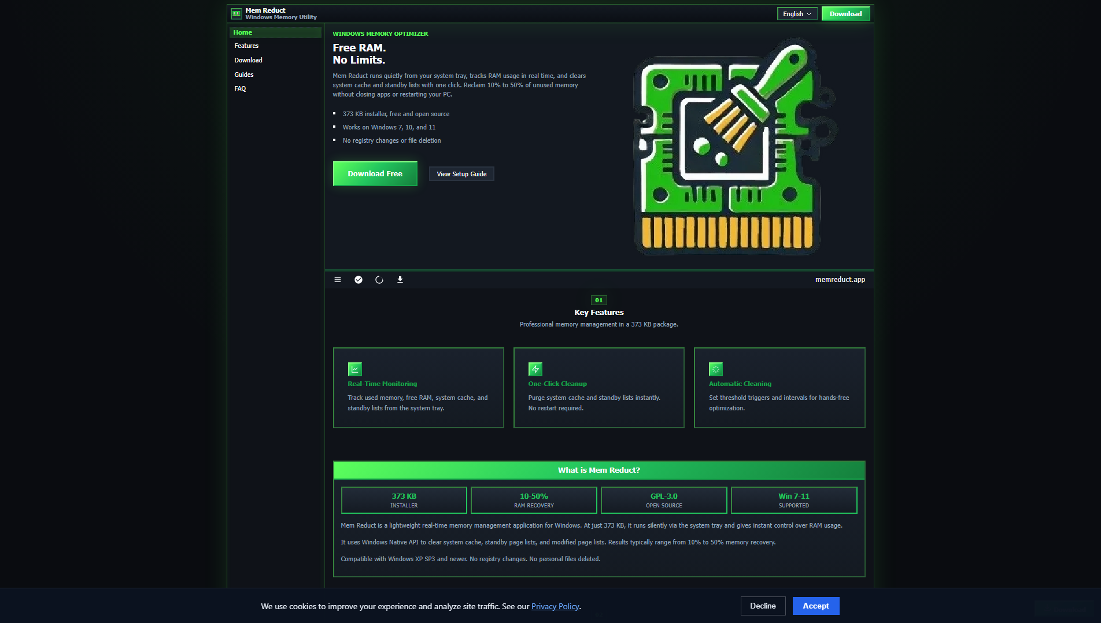Click the 10-50% RAM Recovery stat box
Image resolution: width=1101 pixels, height=623 pixels.
534,500
